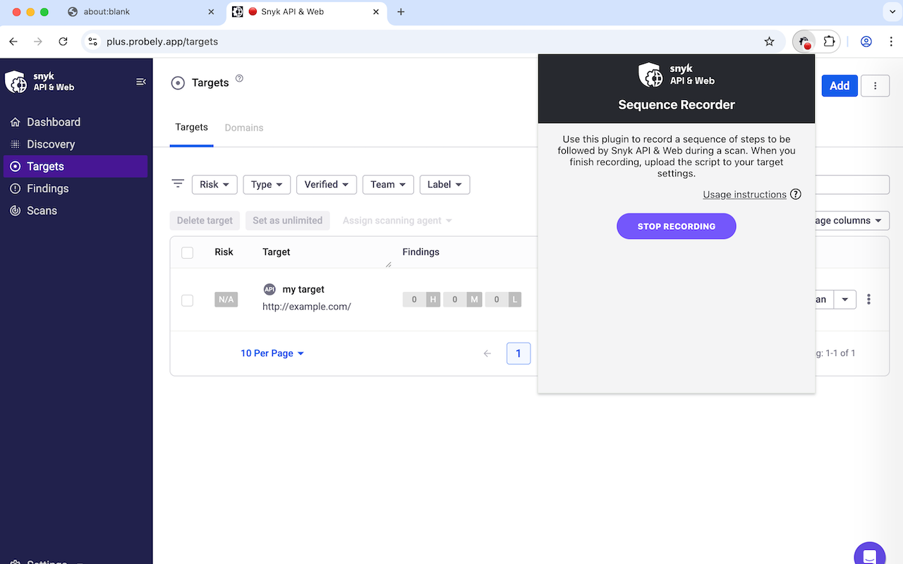This screenshot has width=903, height=564.
Task: Open a new browser tab
Action: (401, 12)
